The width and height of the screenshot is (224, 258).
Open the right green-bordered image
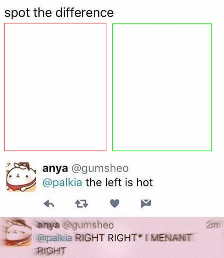pos(162,87)
